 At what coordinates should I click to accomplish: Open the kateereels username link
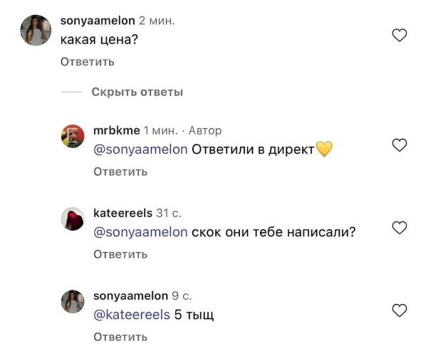point(123,213)
